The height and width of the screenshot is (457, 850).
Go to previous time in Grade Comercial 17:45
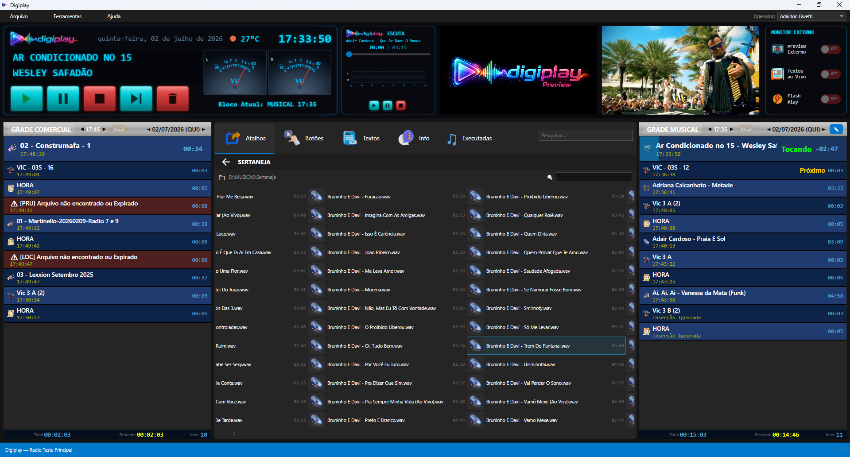pos(82,129)
